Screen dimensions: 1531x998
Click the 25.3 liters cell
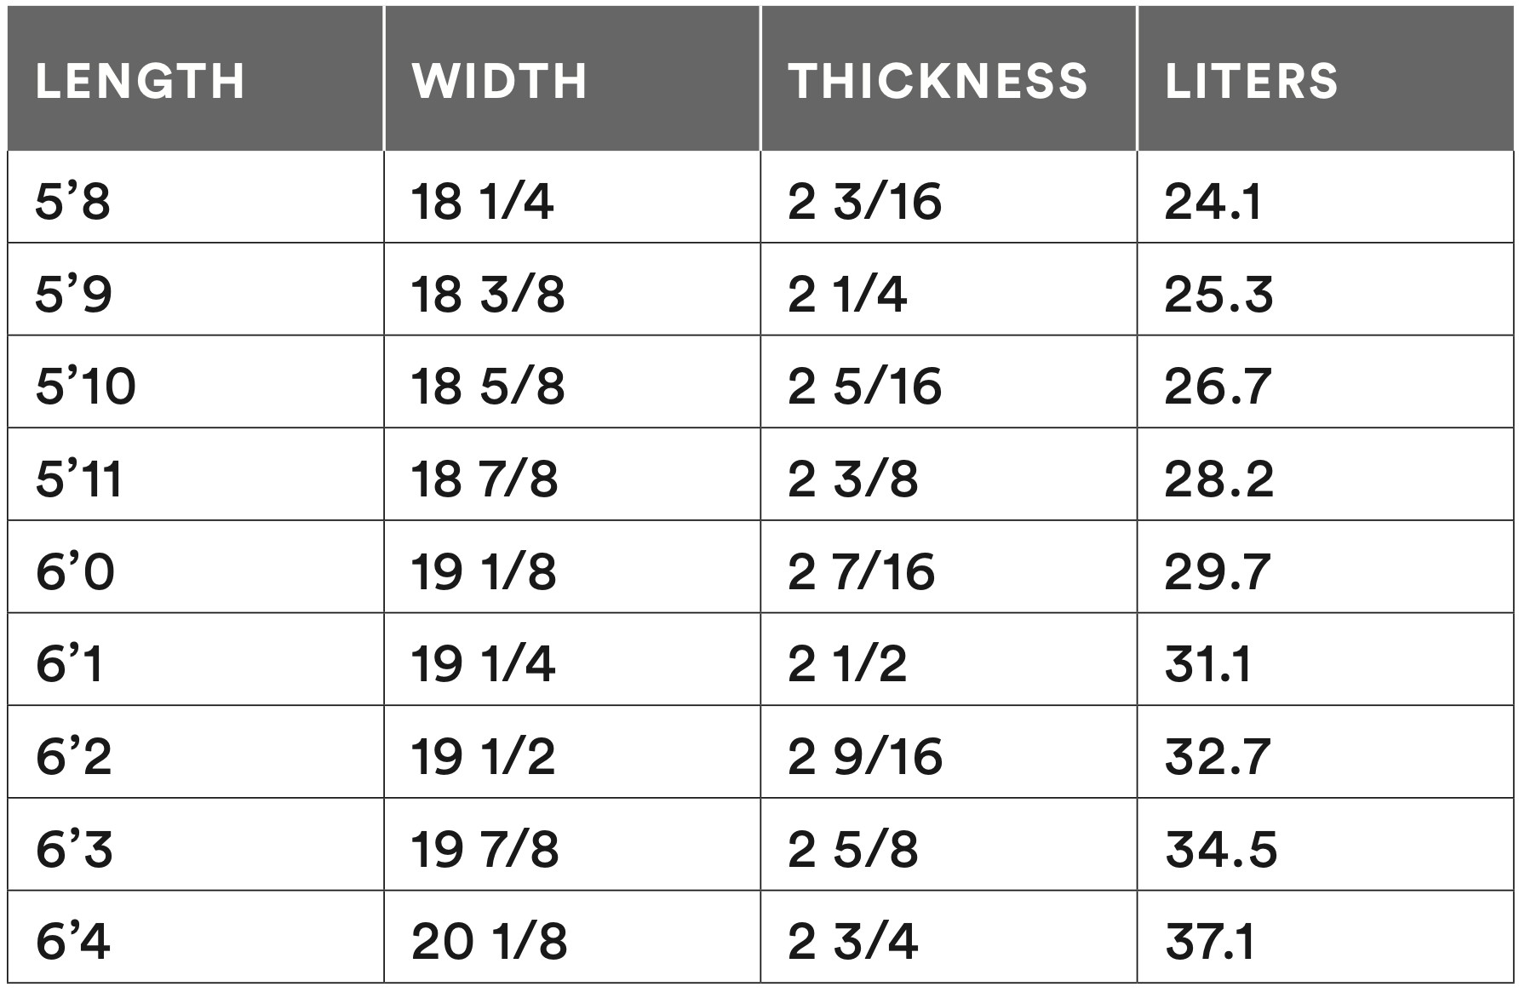[1218, 294]
